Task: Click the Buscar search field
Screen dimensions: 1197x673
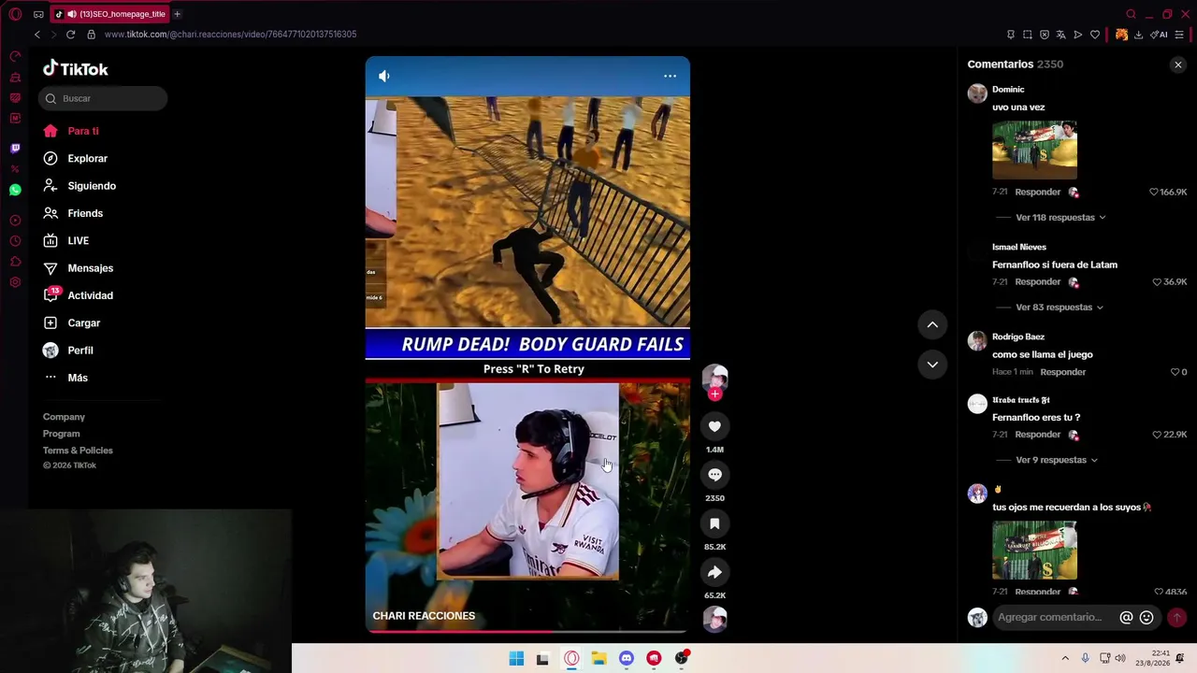Action: 103,98
